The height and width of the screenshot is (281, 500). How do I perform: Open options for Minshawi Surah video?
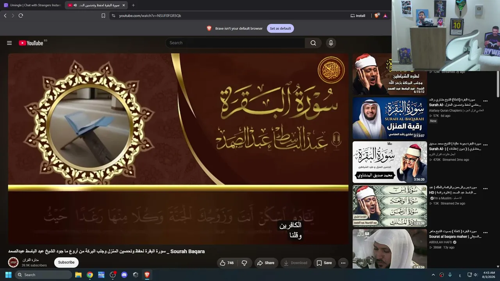coord(486,145)
